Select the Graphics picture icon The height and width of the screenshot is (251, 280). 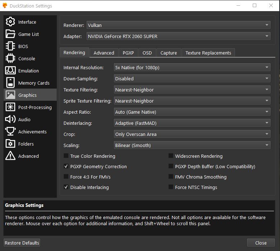click(10, 95)
